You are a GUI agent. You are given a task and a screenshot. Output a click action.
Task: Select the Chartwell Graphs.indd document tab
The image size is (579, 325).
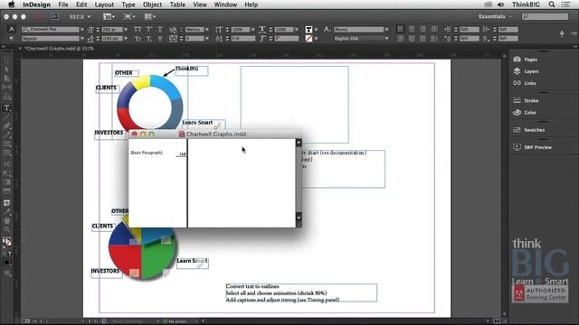tap(59, 48)
